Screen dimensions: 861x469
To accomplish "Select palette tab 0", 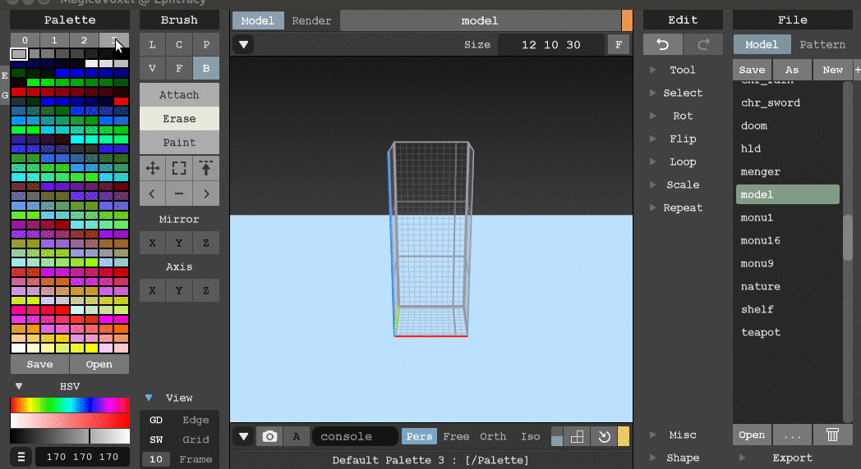I will coord(25,40).
